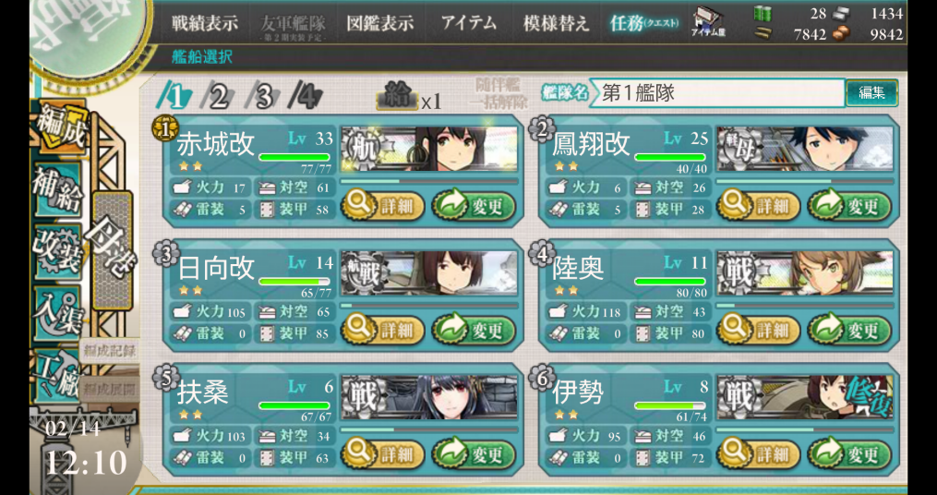The height and width of the screenshot is (495, 937).
Task: Open the 改装 remodel sidebar icon
Action: 58,252
